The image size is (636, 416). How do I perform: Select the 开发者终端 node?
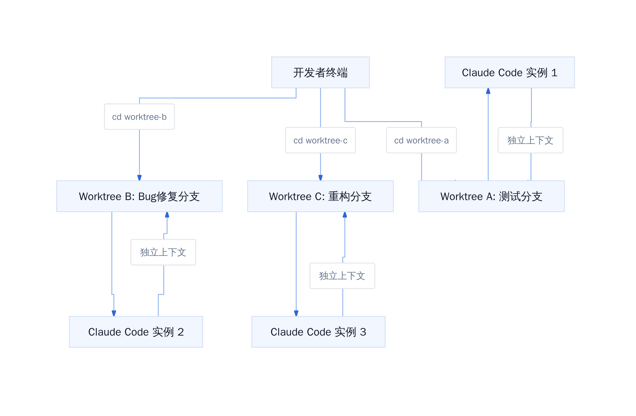(320, 72)
